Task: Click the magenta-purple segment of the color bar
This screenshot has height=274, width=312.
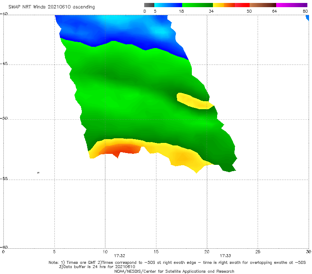Action: [x=292, y=5]
